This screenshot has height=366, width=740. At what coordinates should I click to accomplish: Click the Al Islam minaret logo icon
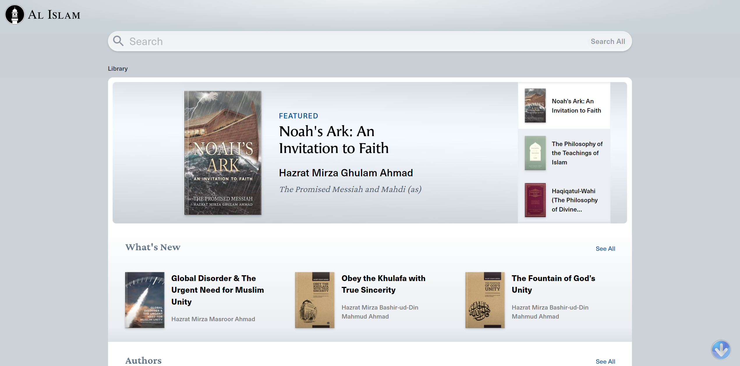point(15,15)
